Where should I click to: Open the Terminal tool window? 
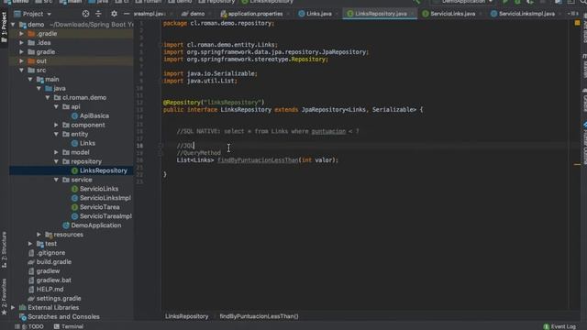pyautogui.click(x=69, y=326)
